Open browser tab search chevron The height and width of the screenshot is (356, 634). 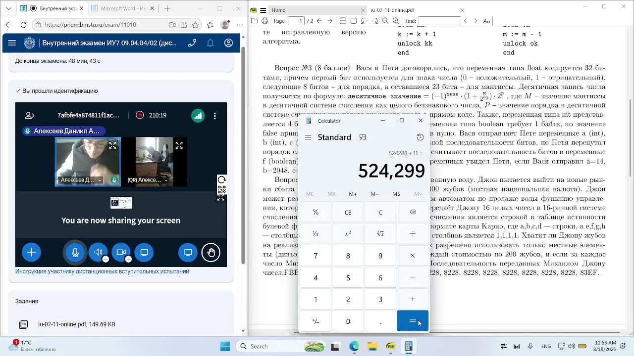coord(8,8)
